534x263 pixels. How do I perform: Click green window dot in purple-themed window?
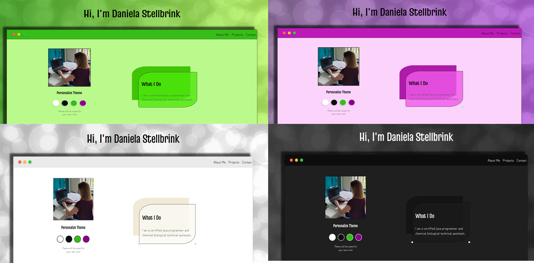[294, 33]
